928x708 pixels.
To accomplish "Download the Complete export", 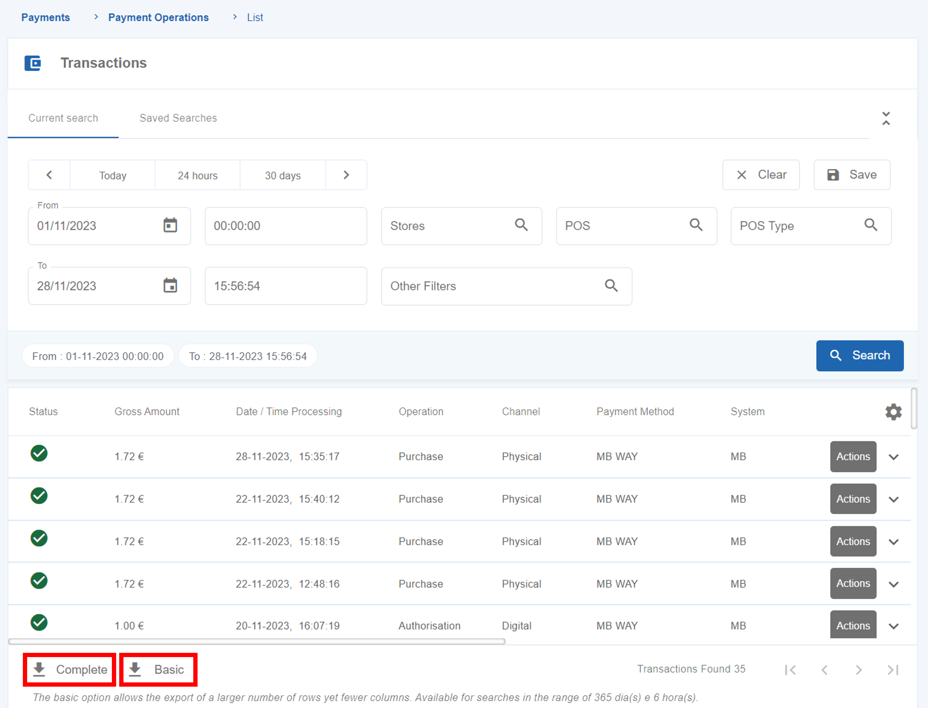I will pyautogui.click(x=70, y=670).
